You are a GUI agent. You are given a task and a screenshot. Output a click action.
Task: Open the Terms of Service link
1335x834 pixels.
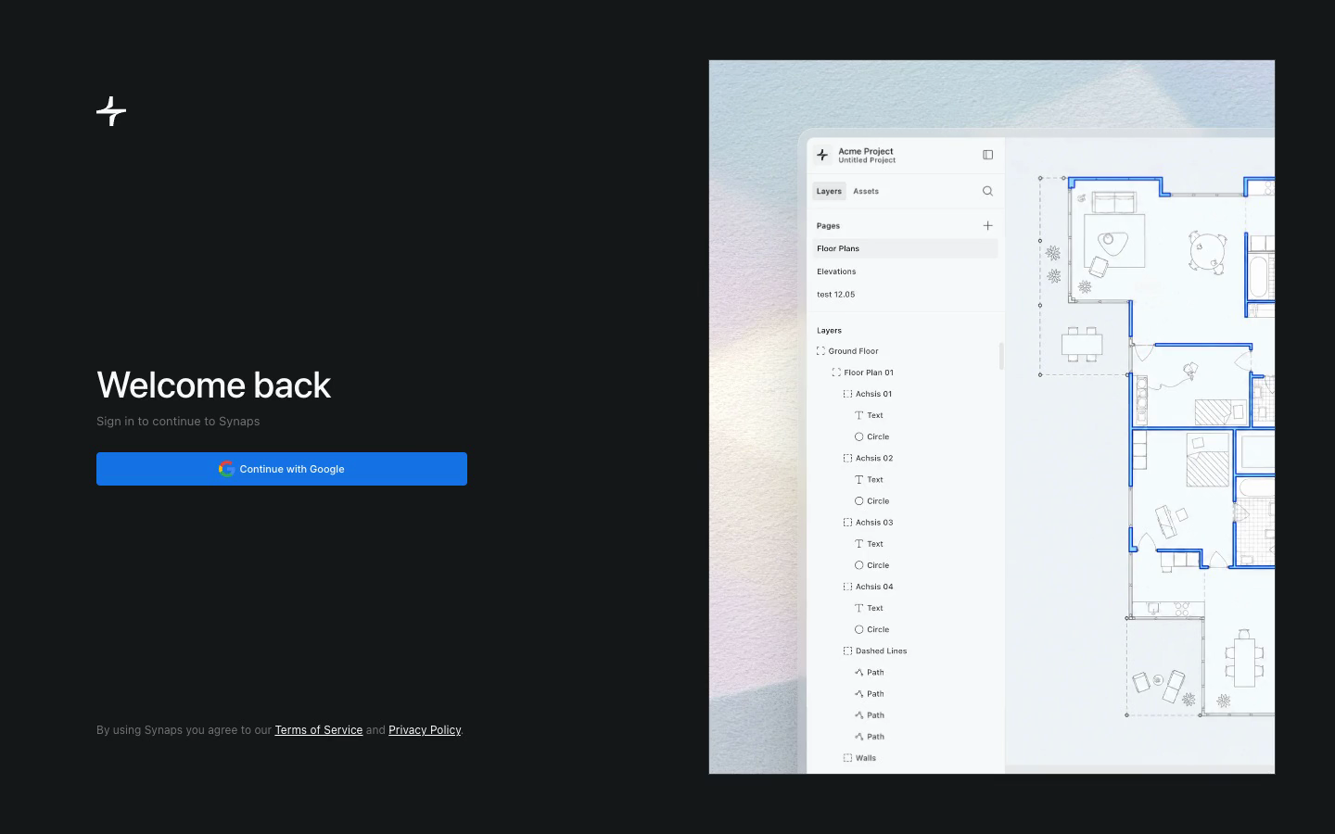(318, 730)
